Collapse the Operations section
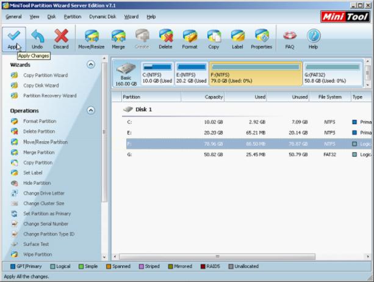Screen dimensions: 374x282 pyautogui.click(x=91, y=111)
